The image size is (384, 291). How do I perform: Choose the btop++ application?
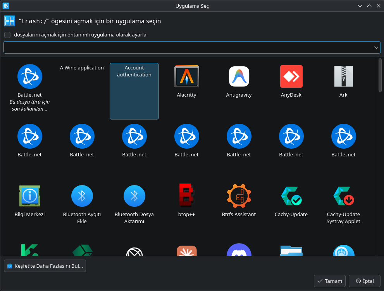click(x=187, y=201)
